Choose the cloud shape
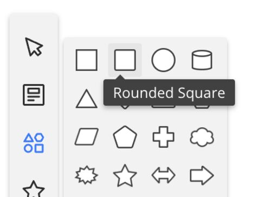The width and height of the screenshot is (271, 197). point(202,137)
